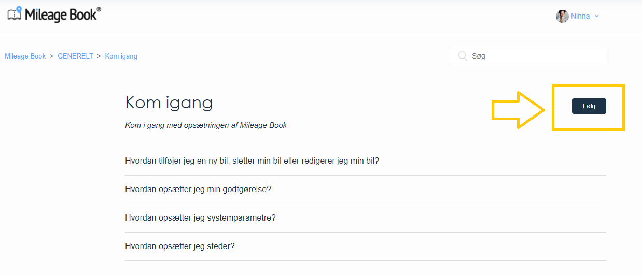The width and height of the screenshot is (642, 276).
Task: Click the Kom igang heading
Action: pos(169,103)
